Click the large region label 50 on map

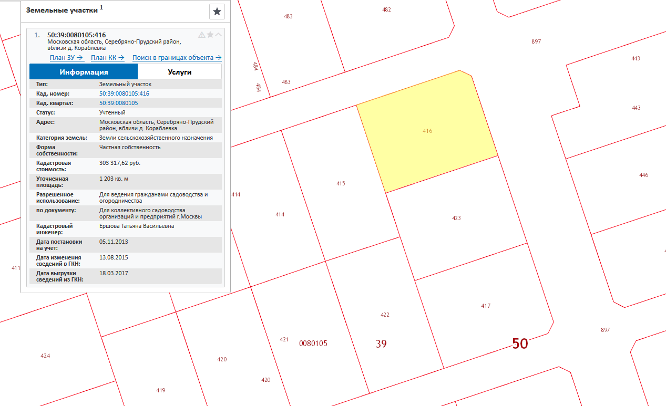click(x=520, y=343)
